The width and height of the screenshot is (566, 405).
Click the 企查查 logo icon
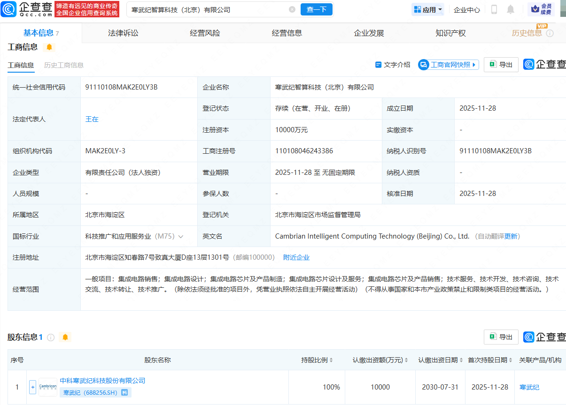pos(9,9)
